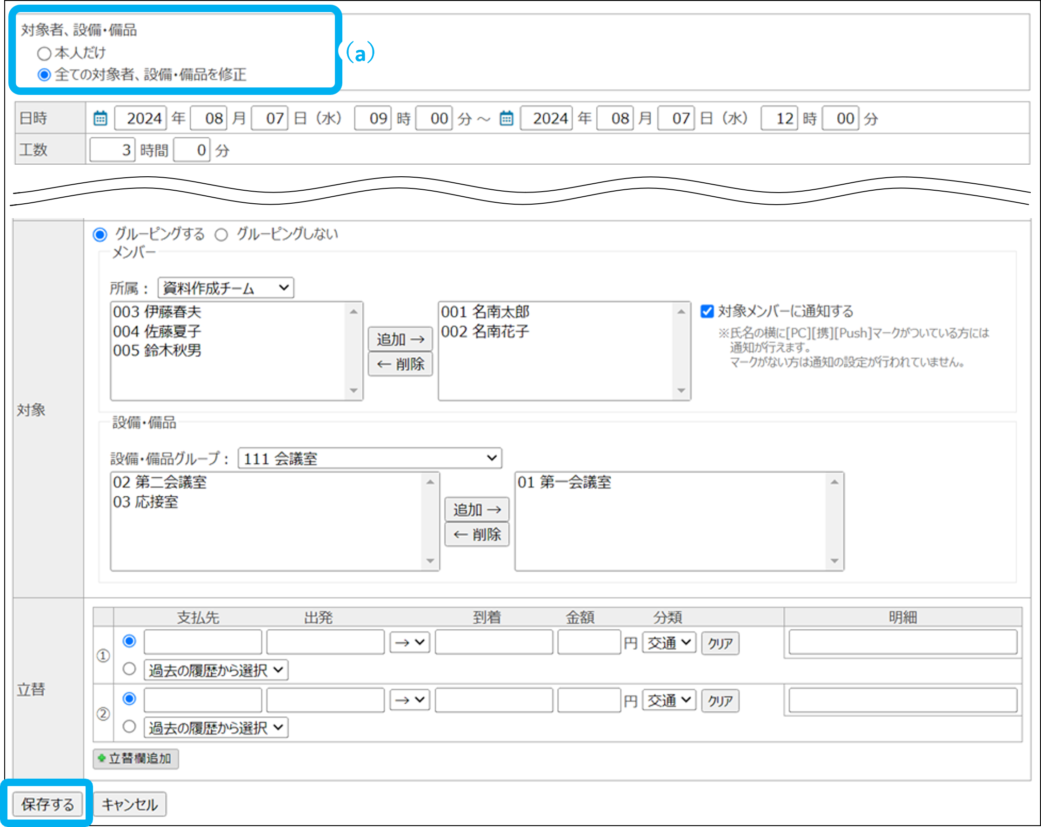Image resolution: width=1041 pixels, height=827 pixels.
Task: Open 設備・備品グループ 111 会議室 dropdown
Action: click(369, 458)
